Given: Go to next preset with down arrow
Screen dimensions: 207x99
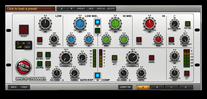Looking at the screenshot, I should [71, 9].
